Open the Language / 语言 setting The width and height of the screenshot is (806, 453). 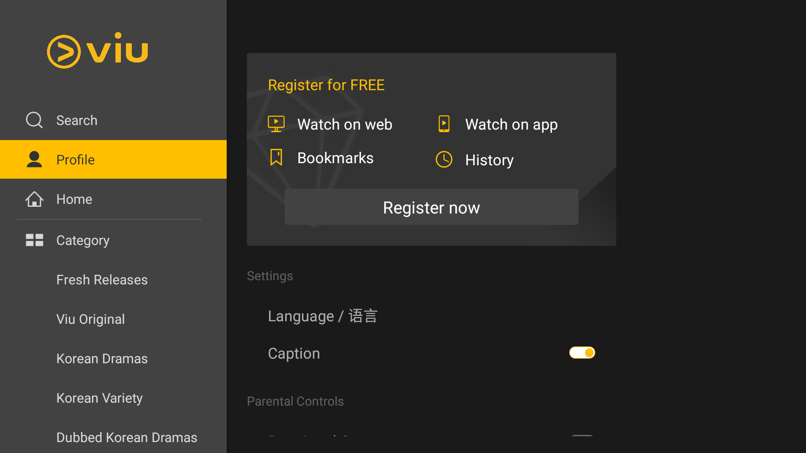pos(322,316)
